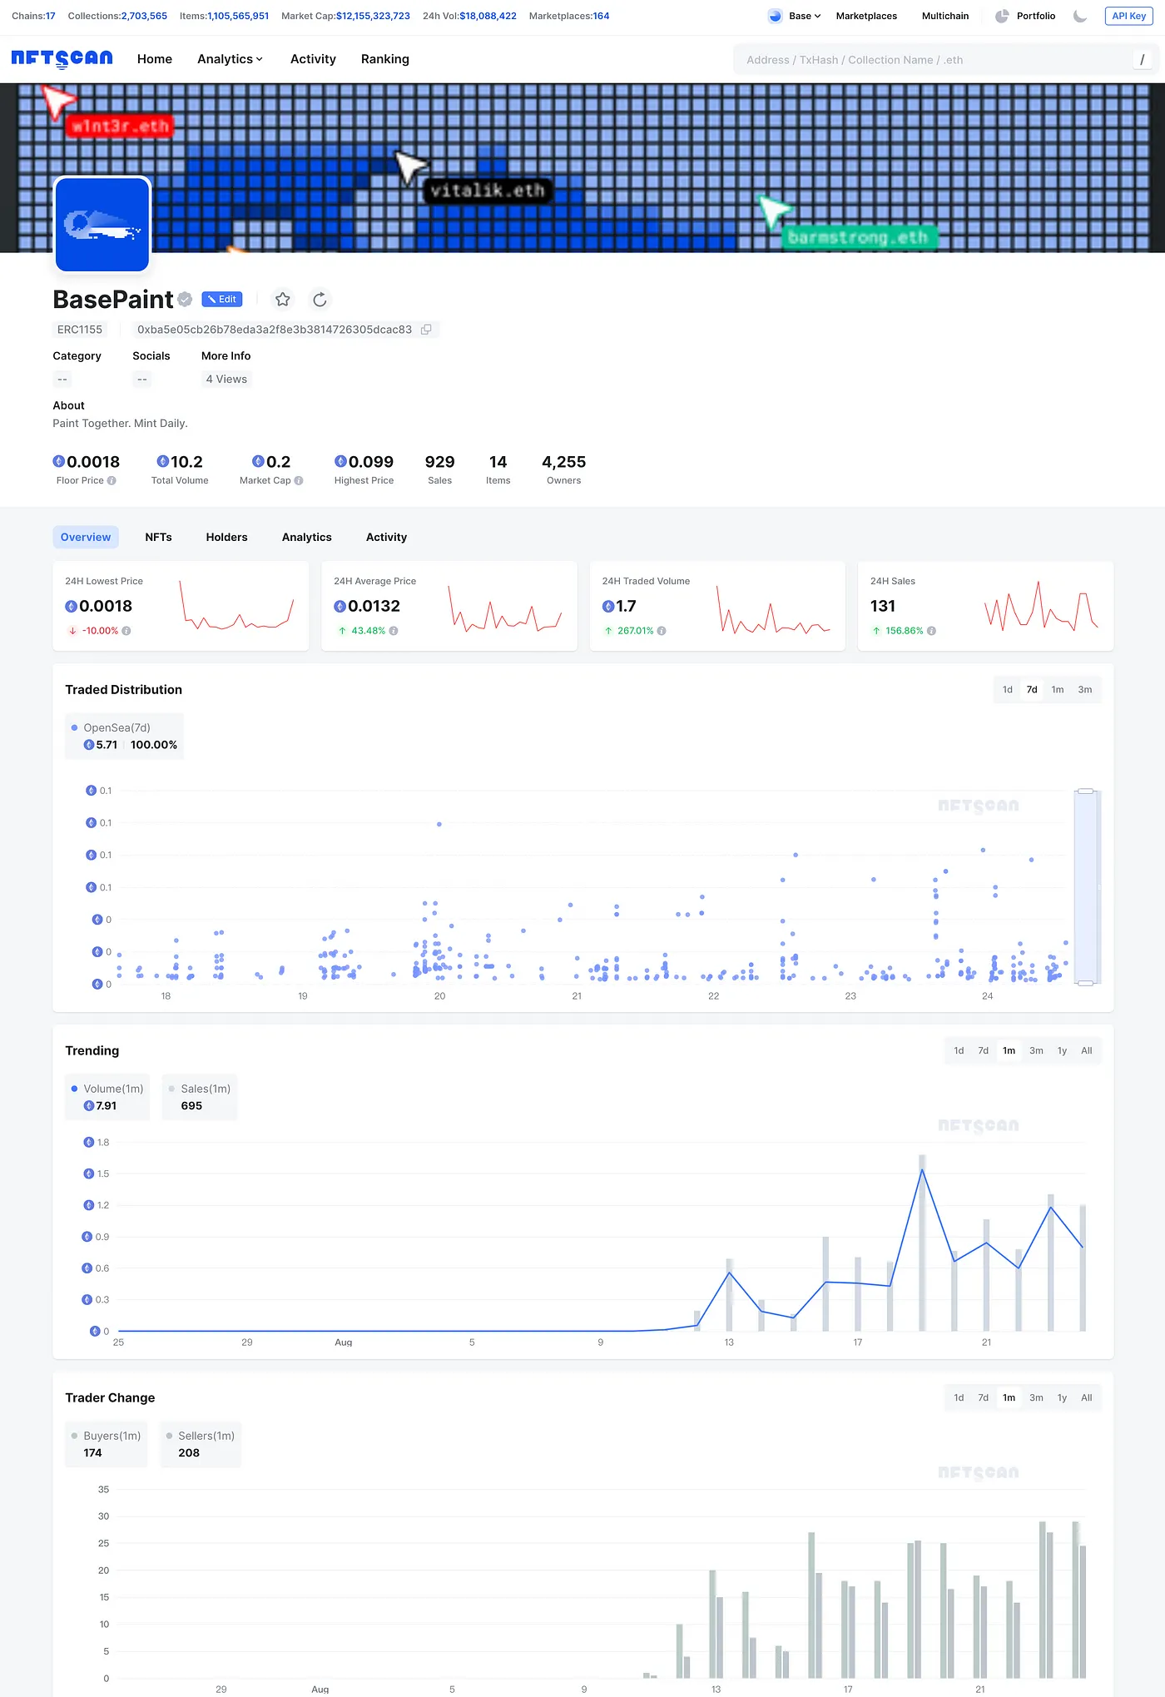This screenshot has height=1697, width=1165.
Task: Open Marketplaces link in top bar
Action: pyautogui.click(x=866, y=16)
